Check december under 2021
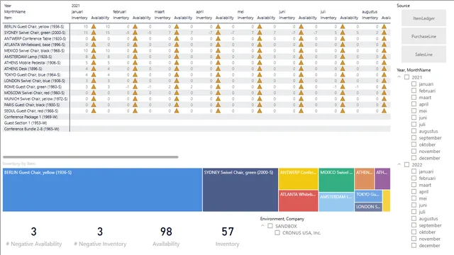 pos(414,158)
